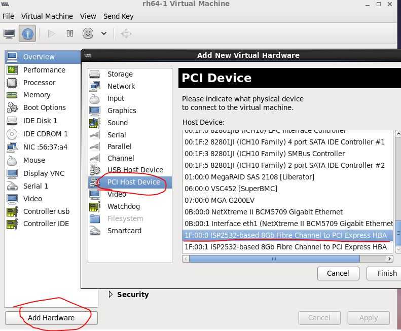401x331 pixels.
Task: Click right arrow of horizontal scrollbar
Action: pos(389,259)
